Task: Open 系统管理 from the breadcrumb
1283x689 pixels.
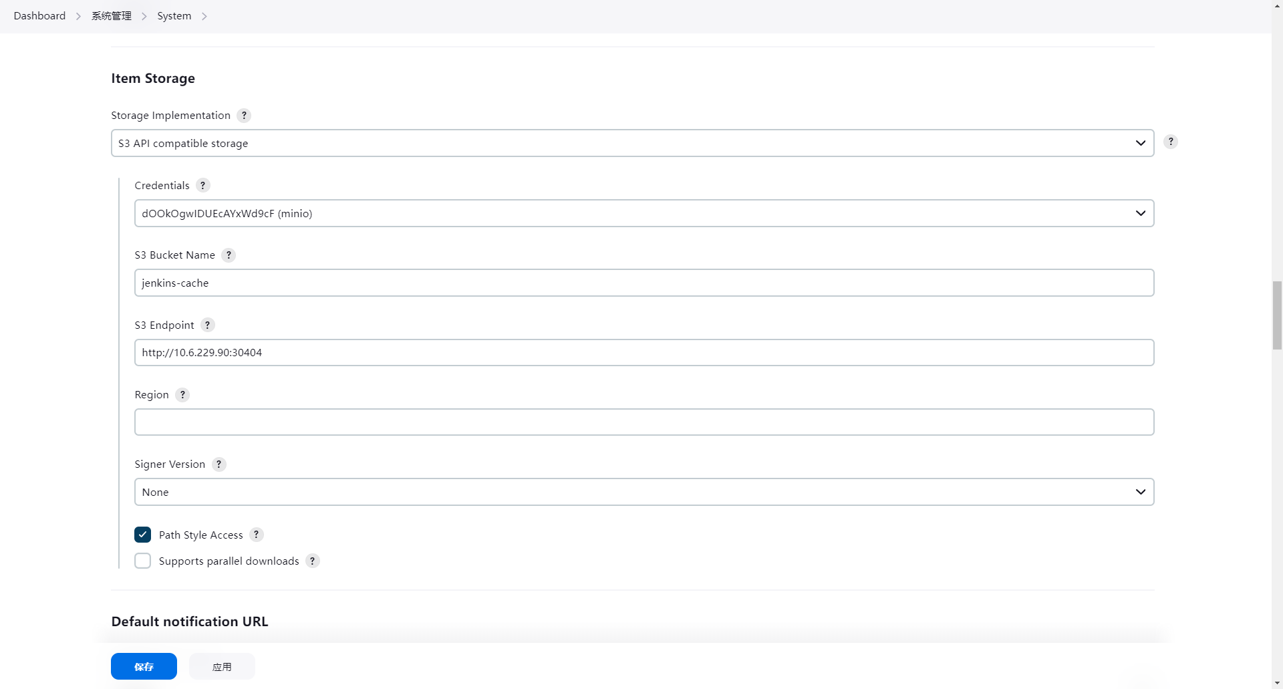Action: 111,15
